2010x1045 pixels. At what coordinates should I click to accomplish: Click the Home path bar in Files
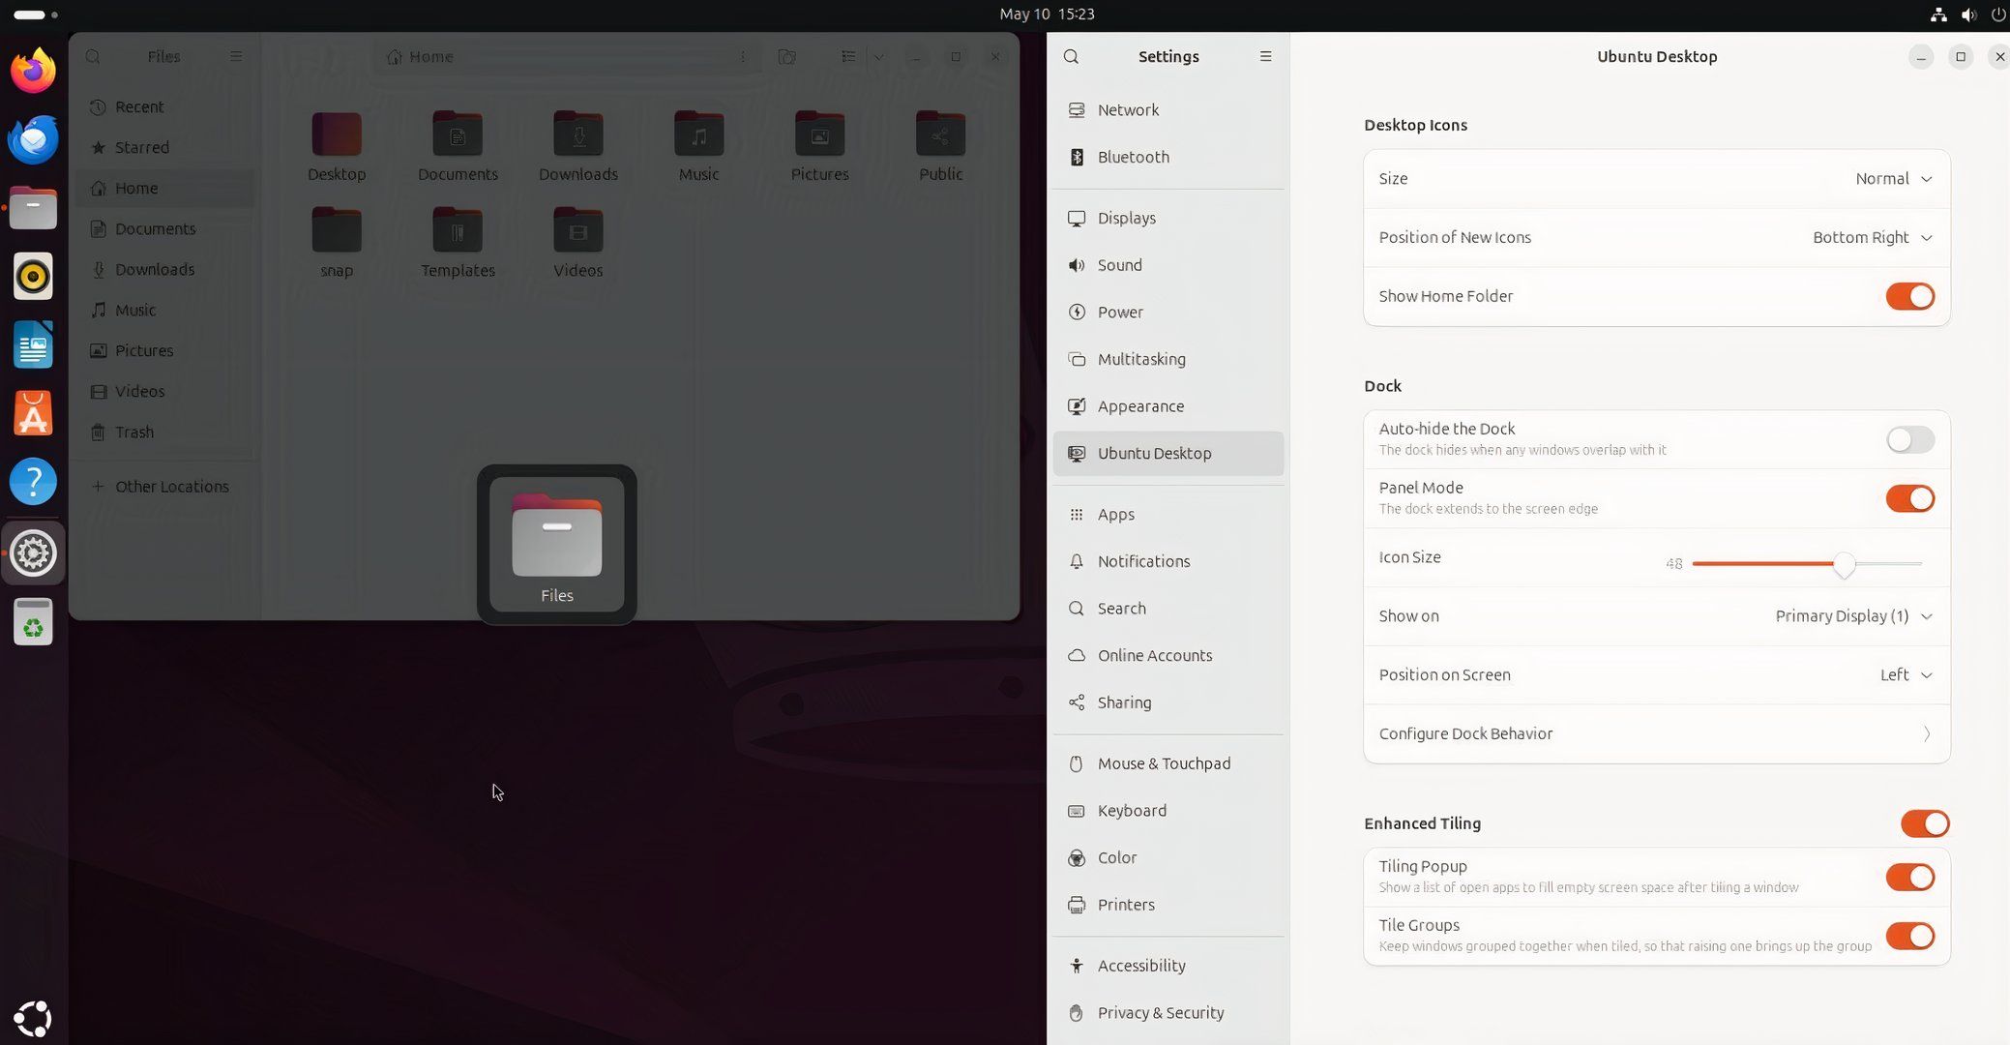pos(569,56)
